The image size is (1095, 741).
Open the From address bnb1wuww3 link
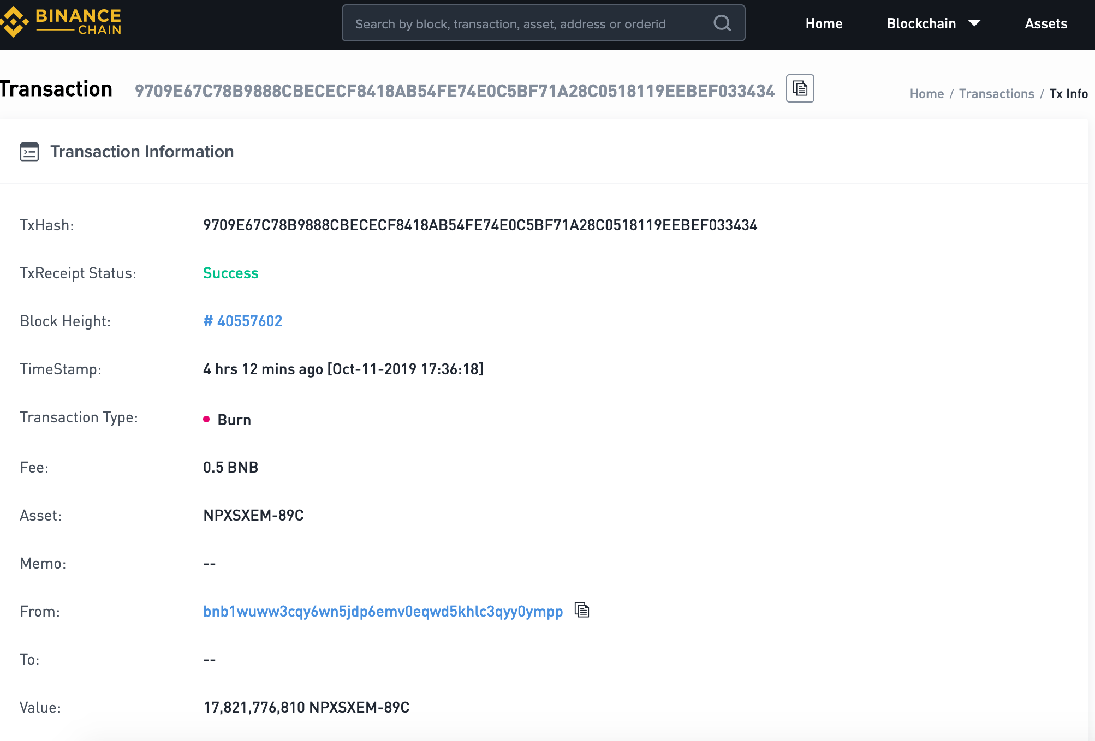tap(383, 611)
